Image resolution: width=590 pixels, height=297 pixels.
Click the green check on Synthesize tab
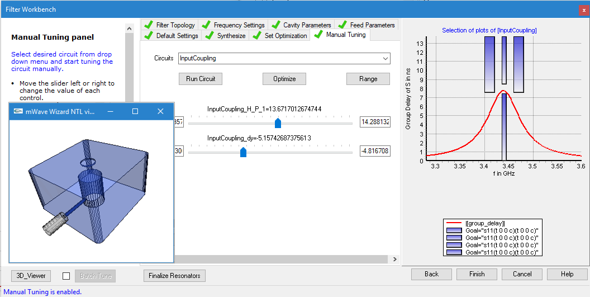point(210,35)
